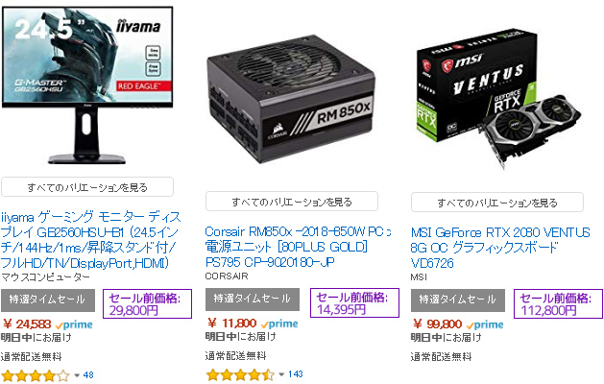The image size is (604, 384).
Task: Open iiyama GB2560HSU-B1 gaming monitor title link
Action: pyautogui.click(x=90, y=240)
